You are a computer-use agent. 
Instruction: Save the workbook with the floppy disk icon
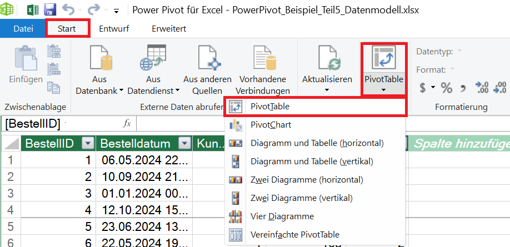coord(51,10)
